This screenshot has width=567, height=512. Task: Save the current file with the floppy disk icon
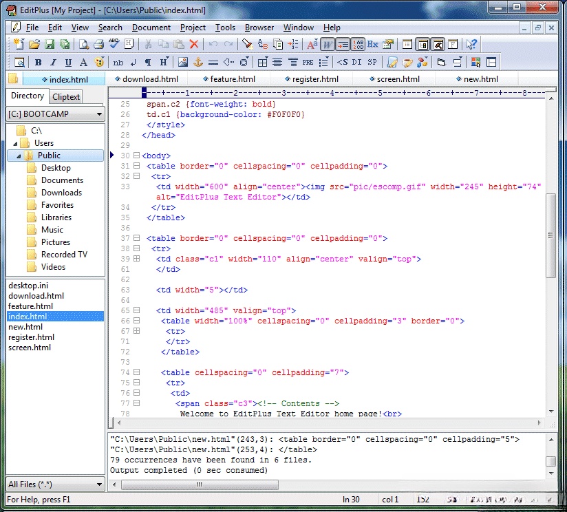point(49,44)
